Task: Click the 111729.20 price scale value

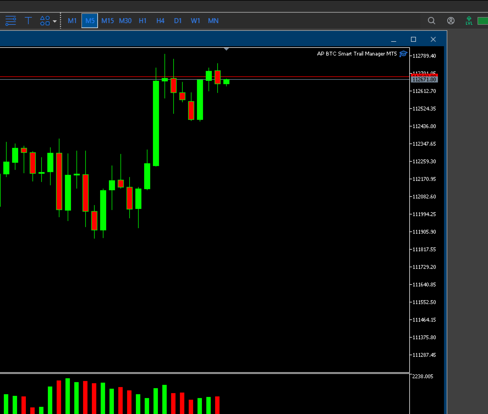Action: click(x=424, y=267)
